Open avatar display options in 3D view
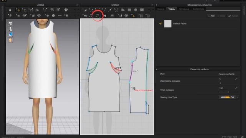This screenshot has height=138, width=246. (10, 29)
